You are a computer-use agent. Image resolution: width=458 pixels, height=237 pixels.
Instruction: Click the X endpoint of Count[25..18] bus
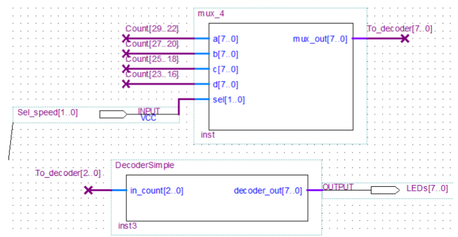point(126,69)
